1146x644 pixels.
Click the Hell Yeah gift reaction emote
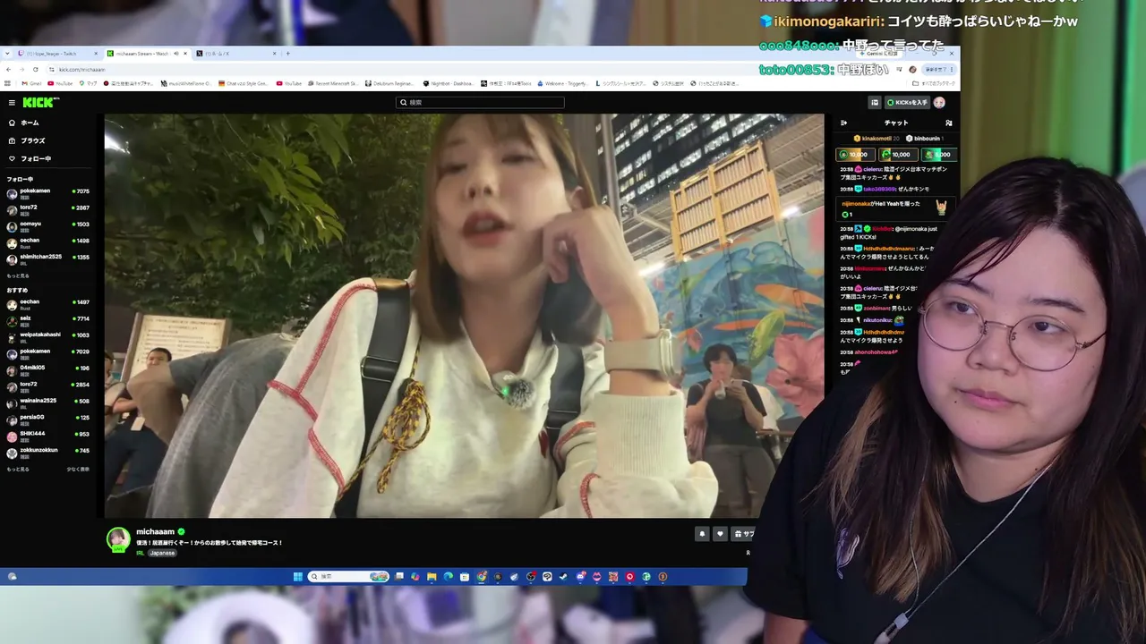click(x=942, y=207)
